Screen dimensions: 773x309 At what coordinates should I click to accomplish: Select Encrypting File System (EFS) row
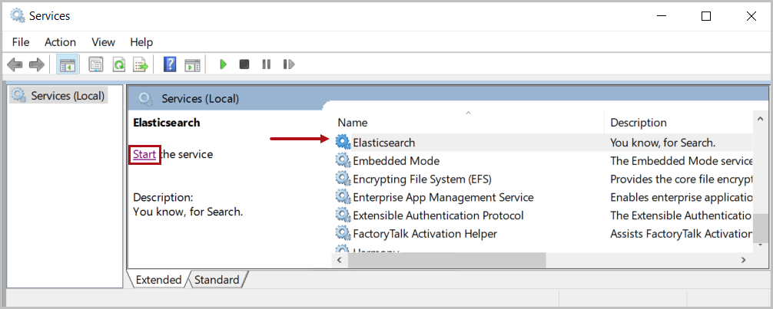(543, 179)
